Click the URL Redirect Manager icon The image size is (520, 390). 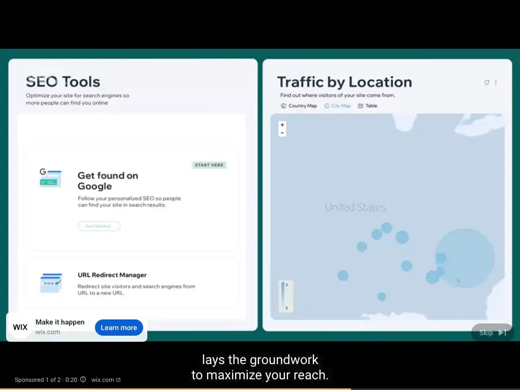coord(51,283)
